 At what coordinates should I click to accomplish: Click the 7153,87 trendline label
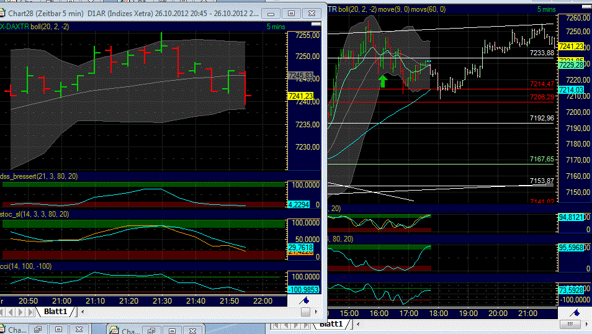(x=542, y=181)
